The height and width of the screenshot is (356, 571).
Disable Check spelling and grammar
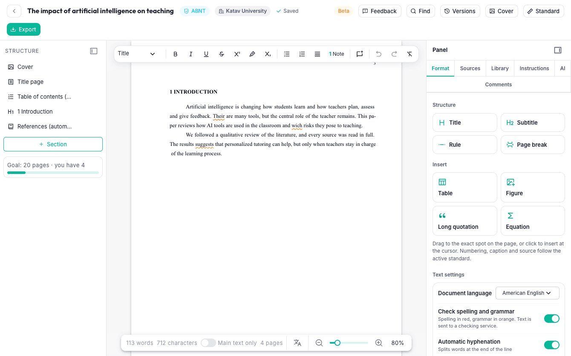pyautogui.click(x=552, y=319)
